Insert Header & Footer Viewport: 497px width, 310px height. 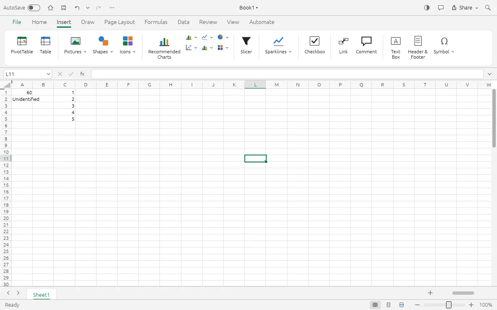pyautogui.click(x=417, y=48)
